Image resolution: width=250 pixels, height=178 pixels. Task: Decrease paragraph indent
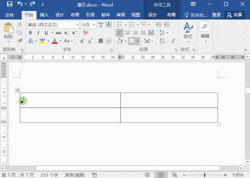(159, 25)
